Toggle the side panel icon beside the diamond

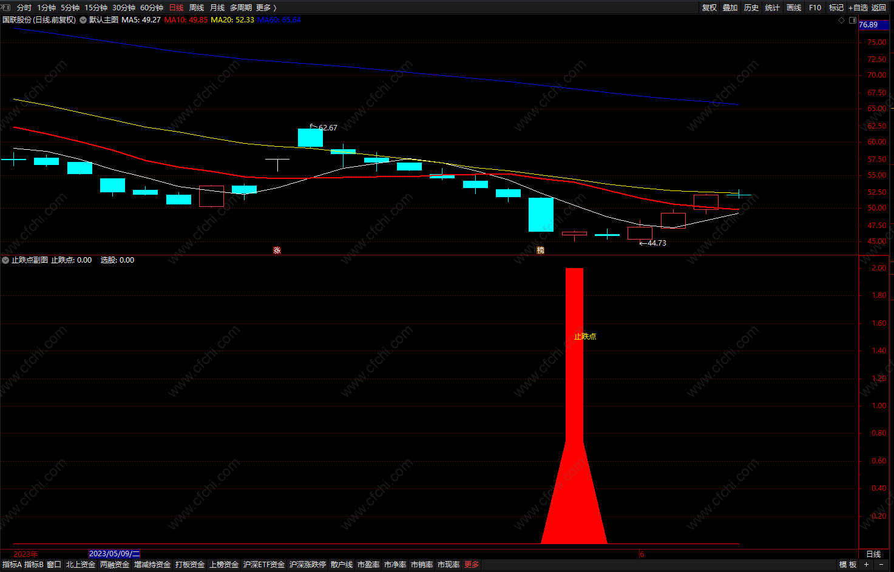[x=852, y=20]
